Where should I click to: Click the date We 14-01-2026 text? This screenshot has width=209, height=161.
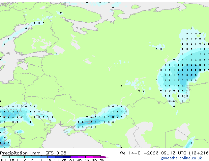pos(139,153)
